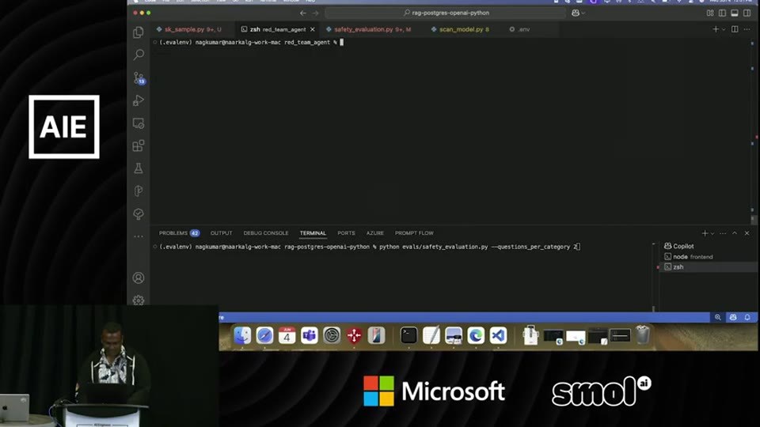
Task: Open the Search view in activity bar
Action: coord(139,55)
